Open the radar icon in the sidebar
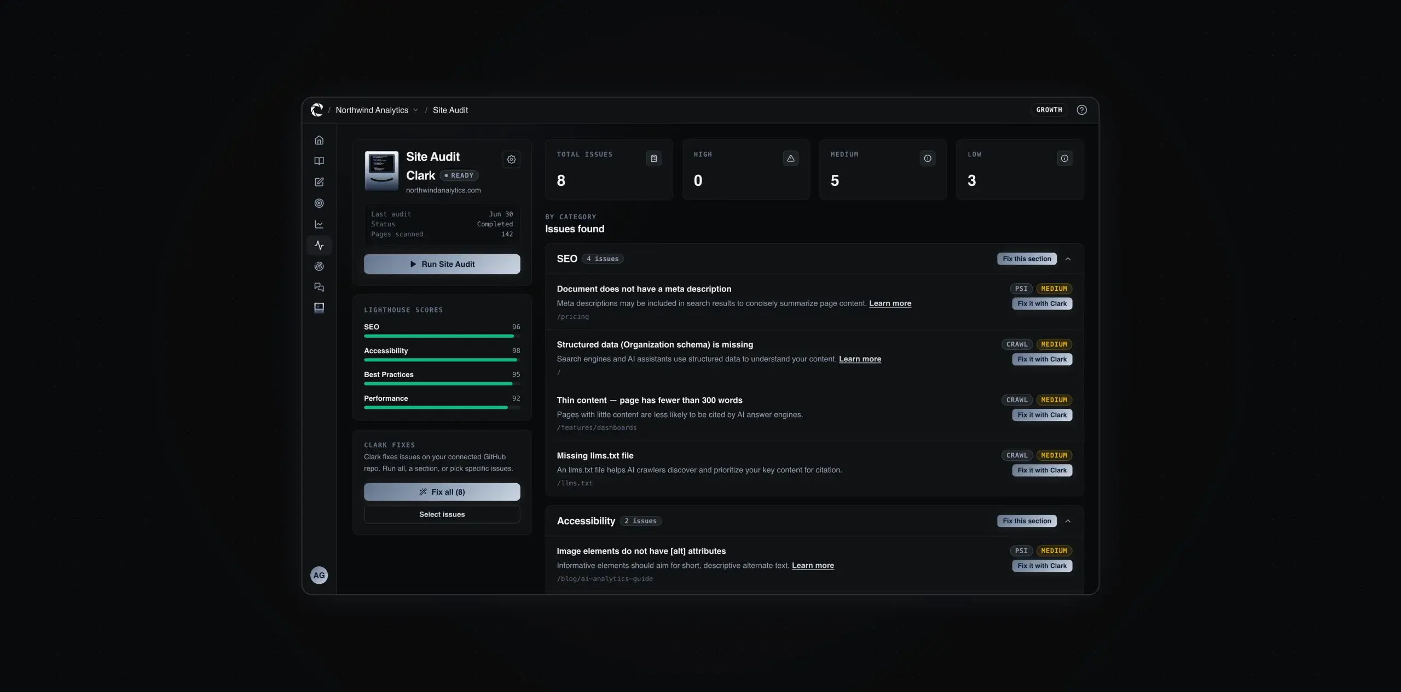Viewport: 1401px width, 692px height. click(x=319, y=266)
